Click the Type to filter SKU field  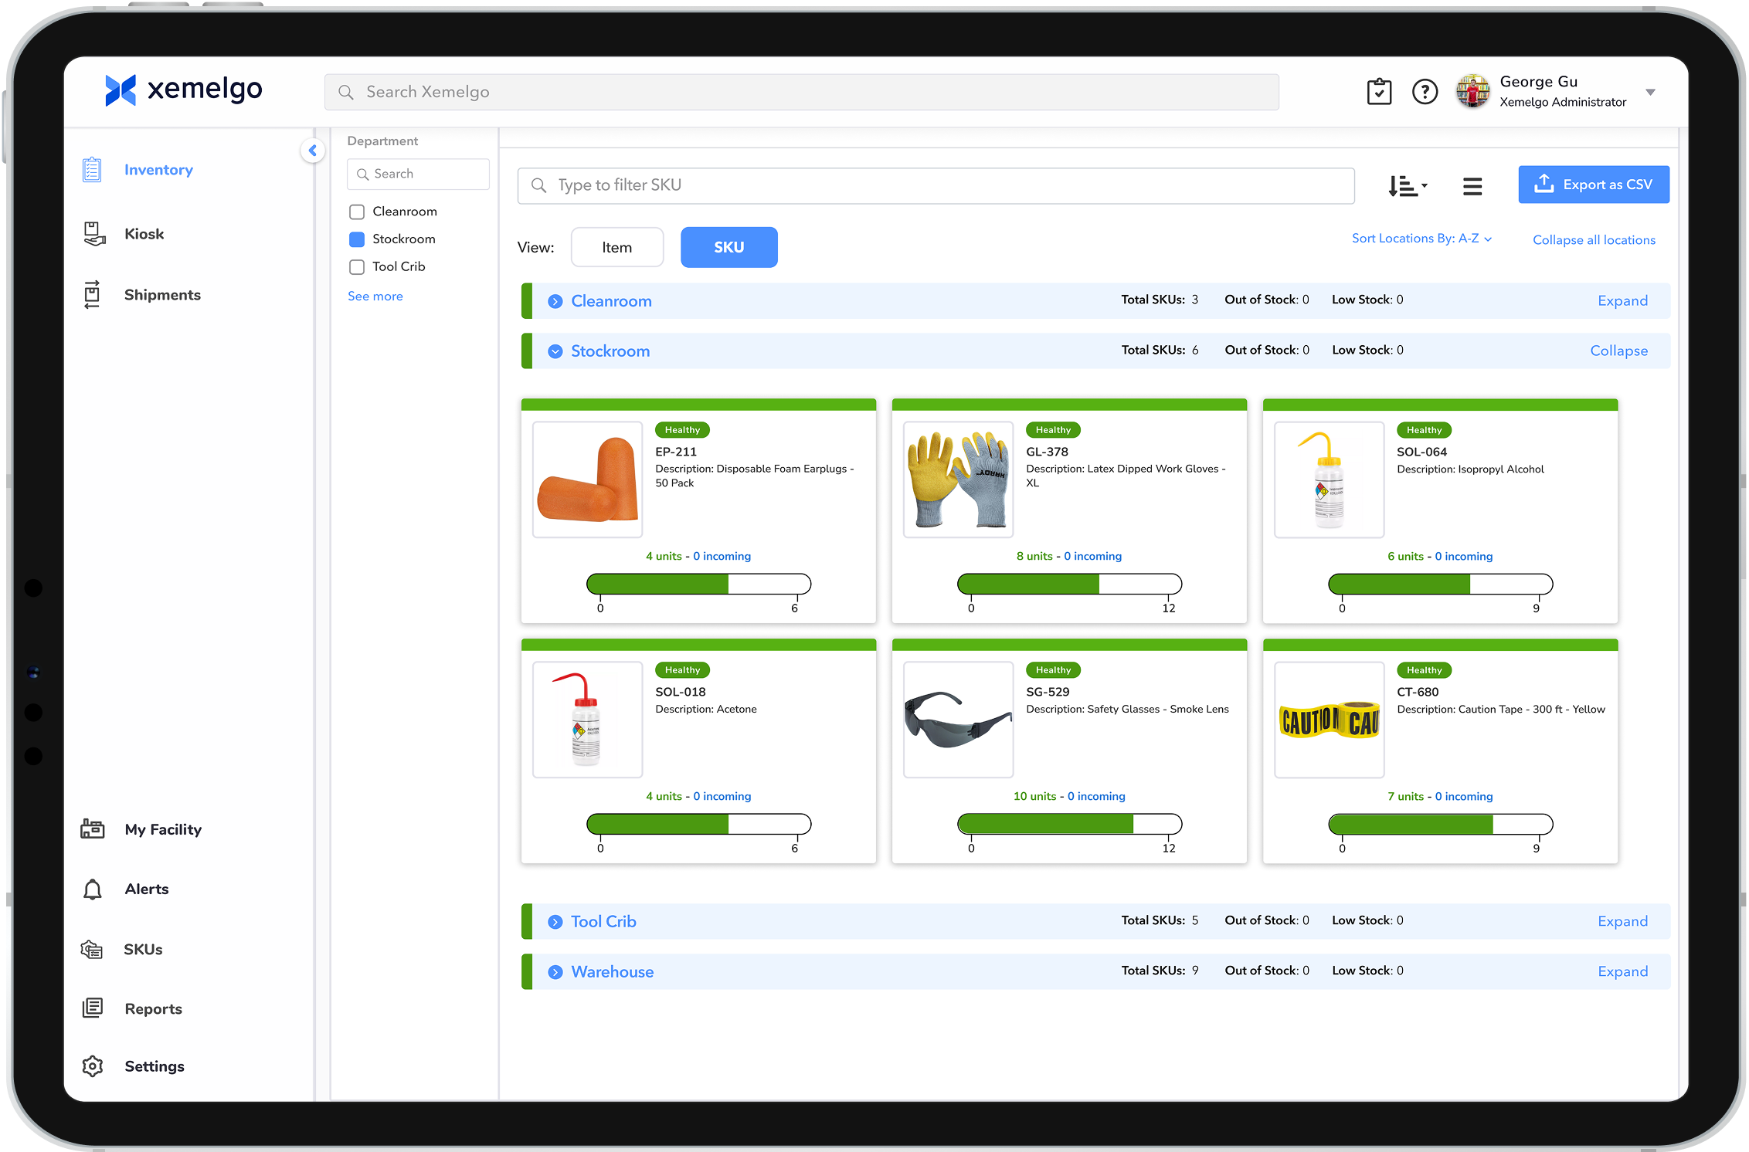pos(936,185)
